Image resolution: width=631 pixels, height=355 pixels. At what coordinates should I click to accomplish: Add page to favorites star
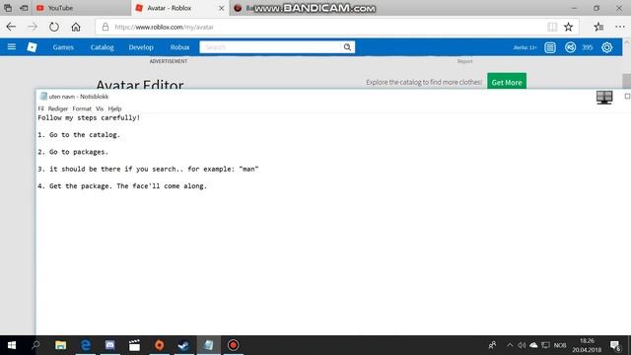point(568,27)
